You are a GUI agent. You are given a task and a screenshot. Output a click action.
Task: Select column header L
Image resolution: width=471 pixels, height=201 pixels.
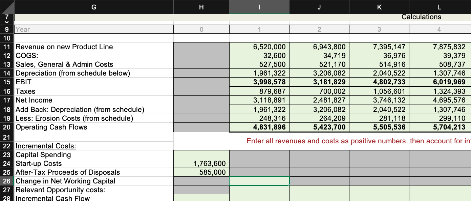coord(438,7)
